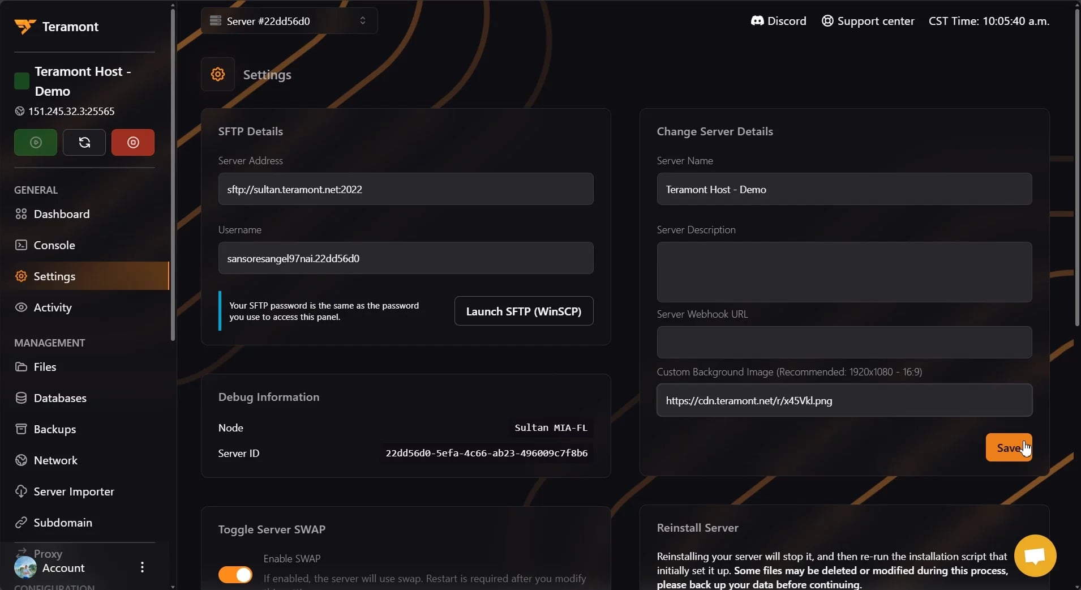The height and width of the screenshot is (590, 1081).
Task: Click the Account label in the sidebar
Action: [x=63, y=568]
